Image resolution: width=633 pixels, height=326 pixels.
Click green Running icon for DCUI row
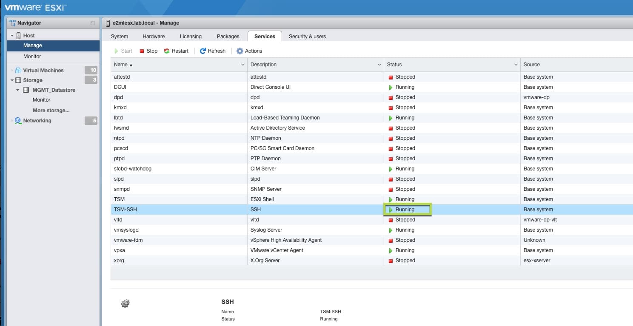pos(391,87)
